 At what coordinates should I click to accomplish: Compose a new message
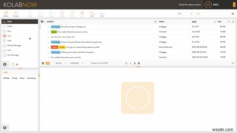click(16, 14)
